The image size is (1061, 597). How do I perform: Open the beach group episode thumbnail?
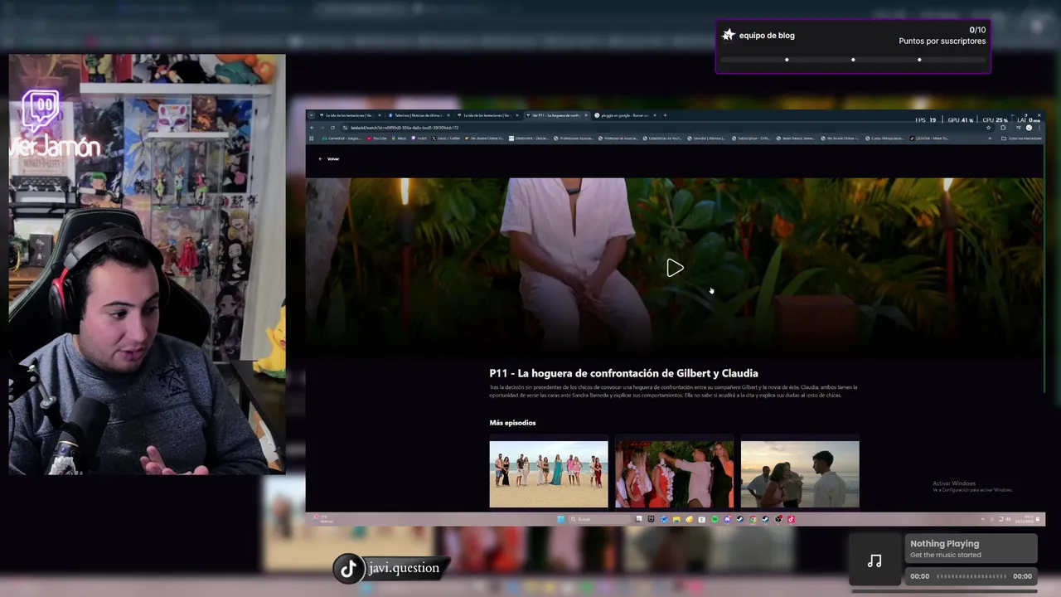click(549, 473)
